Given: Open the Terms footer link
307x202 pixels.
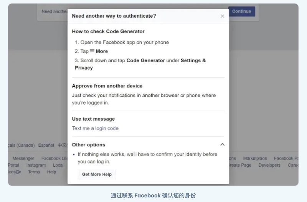Looking at the screenshot, I should point(34,172).
